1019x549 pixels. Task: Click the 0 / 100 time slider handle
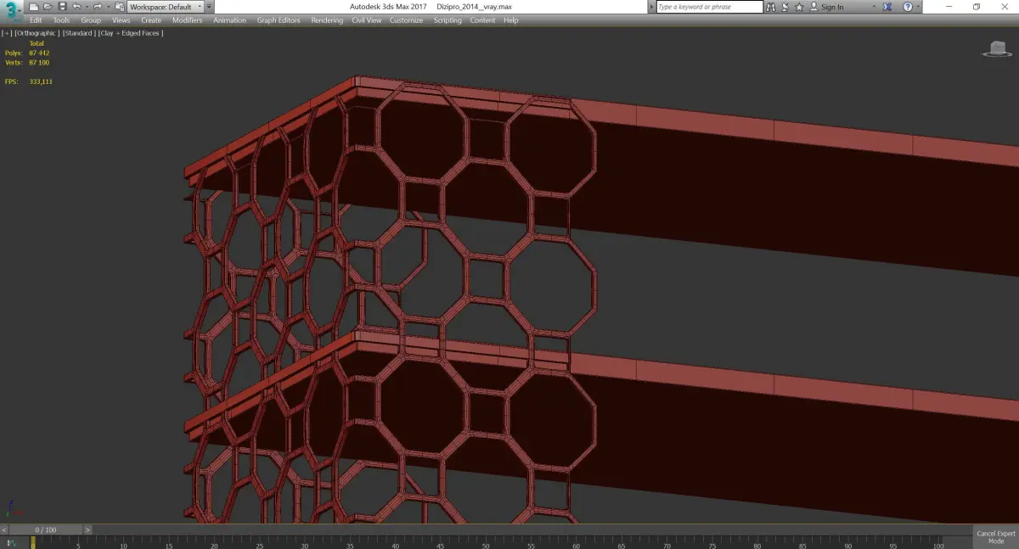46,529
